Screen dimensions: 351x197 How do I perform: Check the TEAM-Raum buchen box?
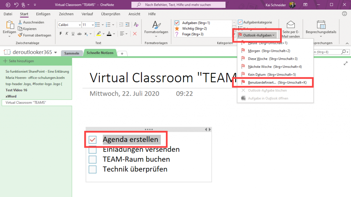pyautogui.click(x=93, y=160)
